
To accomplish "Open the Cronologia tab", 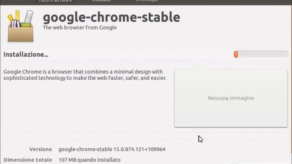I will click(147, 1).
